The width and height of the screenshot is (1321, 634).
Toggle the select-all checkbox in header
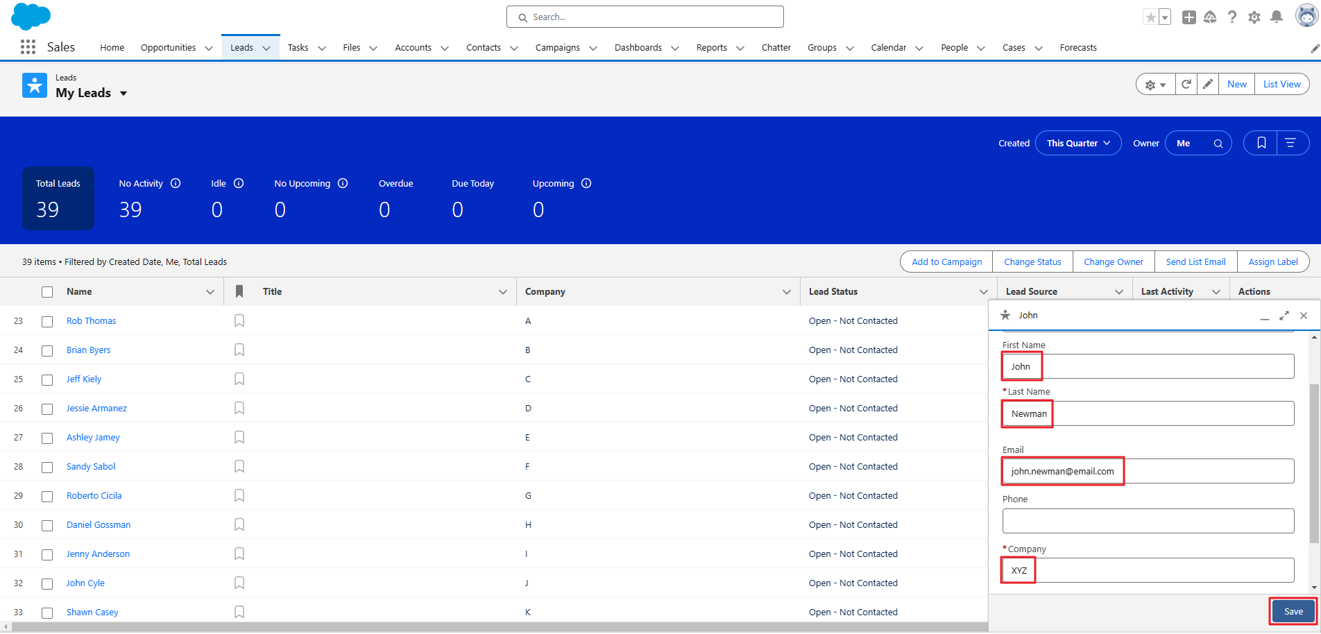tap(47, 292)
